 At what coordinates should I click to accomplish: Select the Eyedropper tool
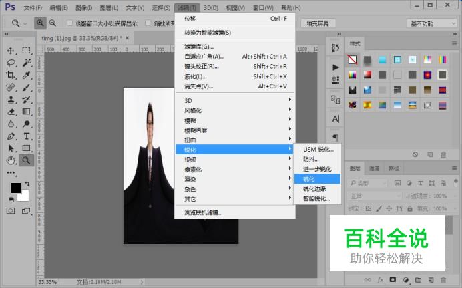click(27, 75)
